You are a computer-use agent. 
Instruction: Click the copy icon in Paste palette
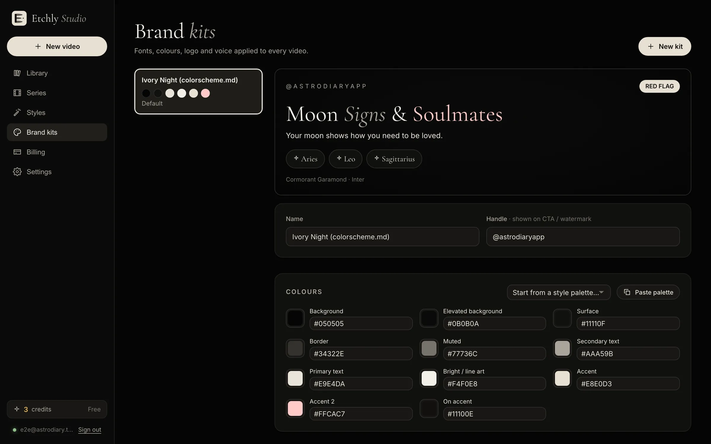click(627, 292)
